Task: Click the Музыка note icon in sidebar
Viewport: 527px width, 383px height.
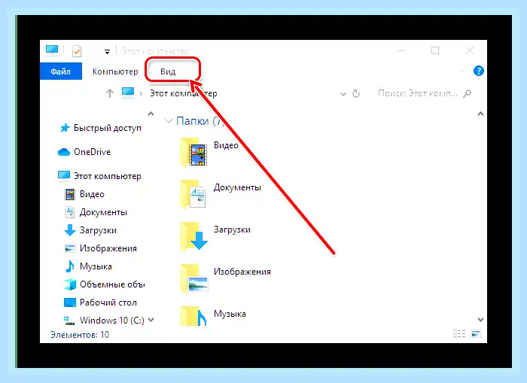Action: (69, 266)
